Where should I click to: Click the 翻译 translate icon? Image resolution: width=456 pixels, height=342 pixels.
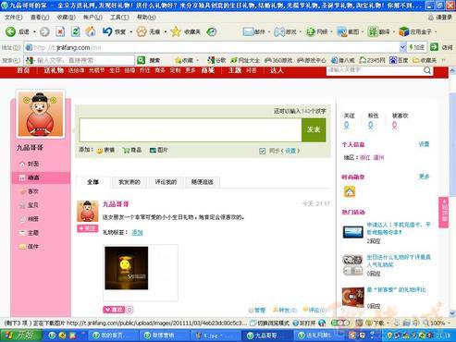tap(373, 31)
